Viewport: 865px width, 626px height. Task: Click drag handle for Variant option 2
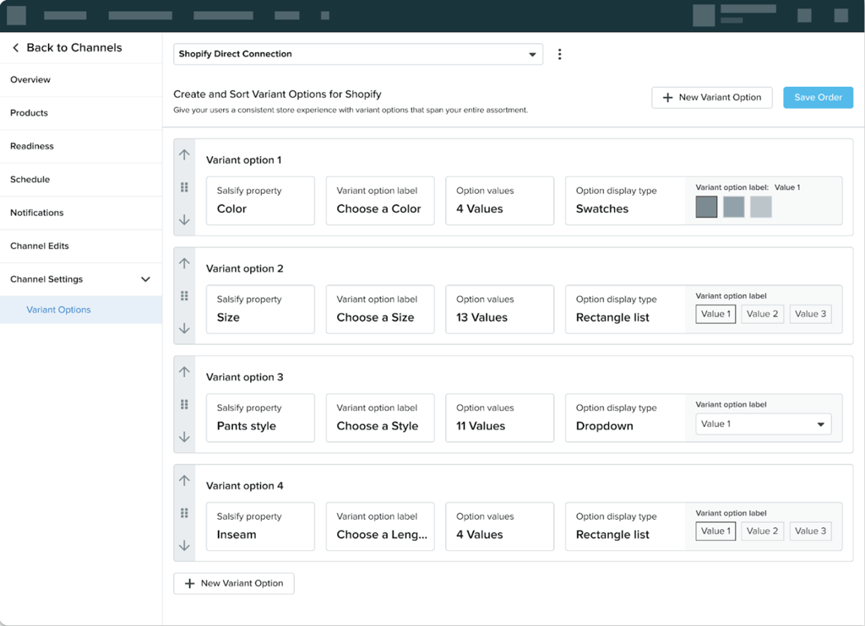(x=184, y=296)
